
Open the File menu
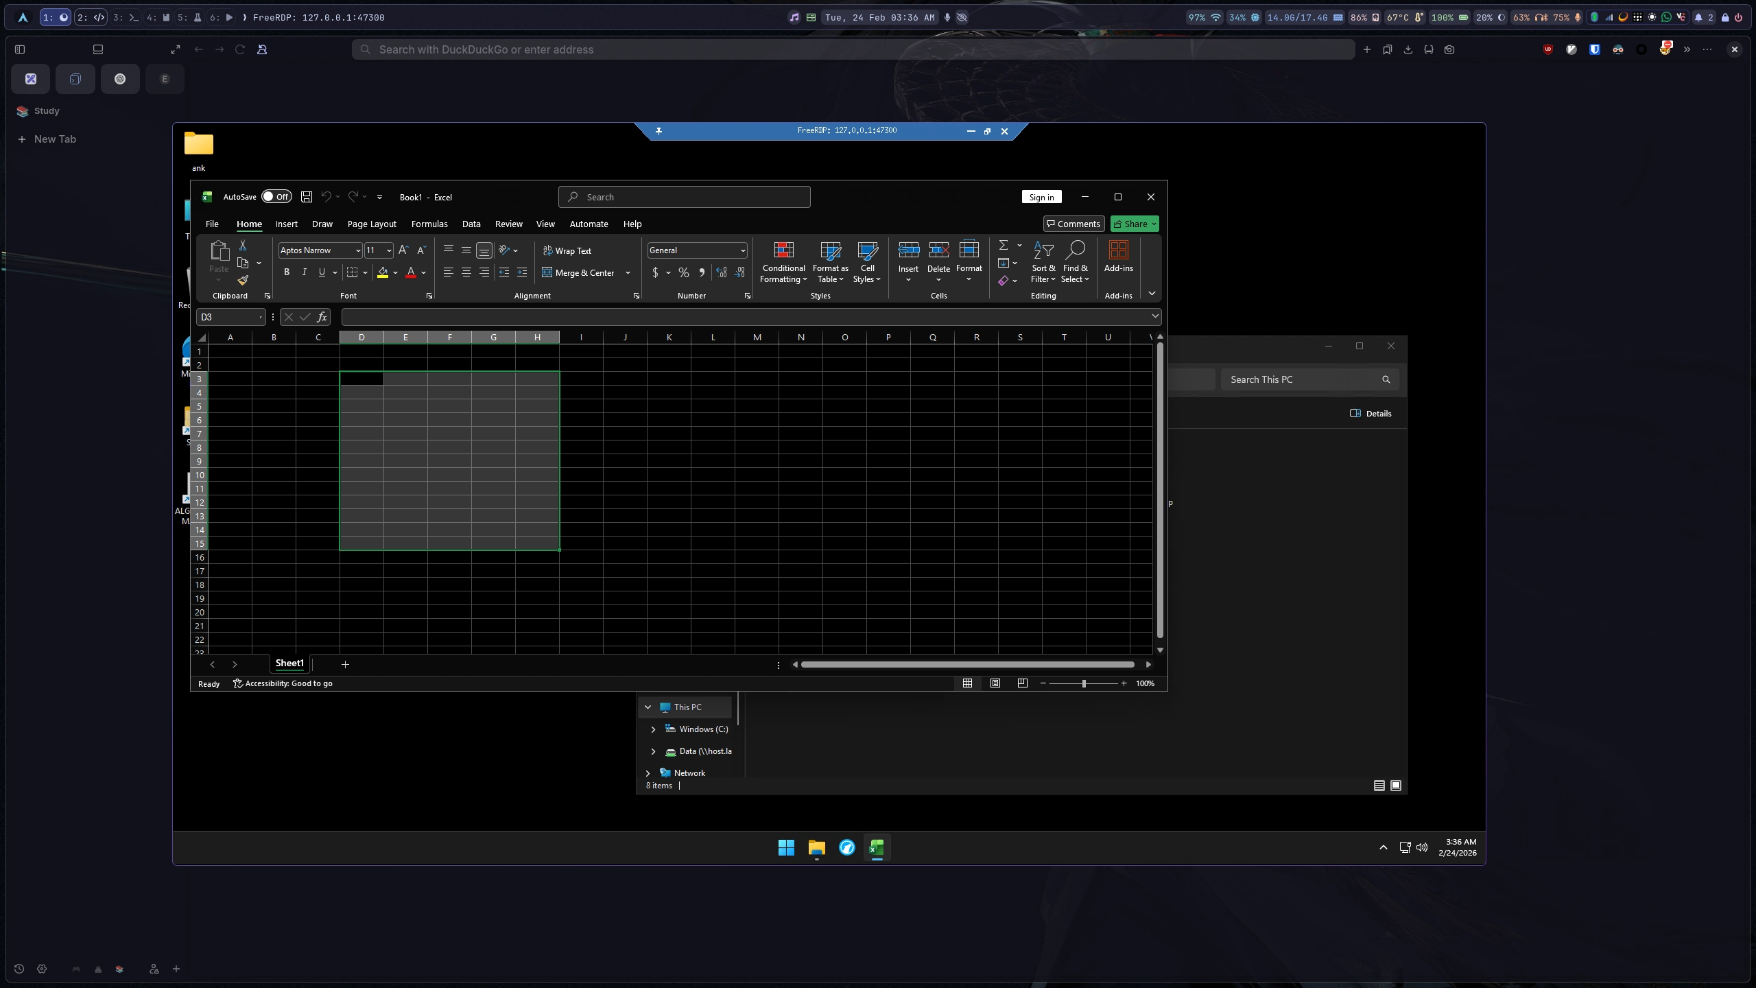[212, 224]
